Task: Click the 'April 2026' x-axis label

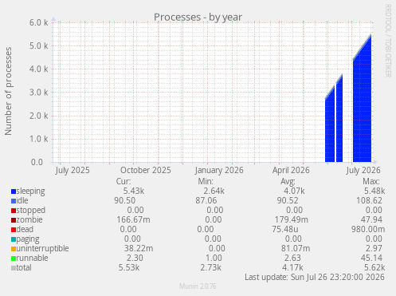Action: click(291, 171)
